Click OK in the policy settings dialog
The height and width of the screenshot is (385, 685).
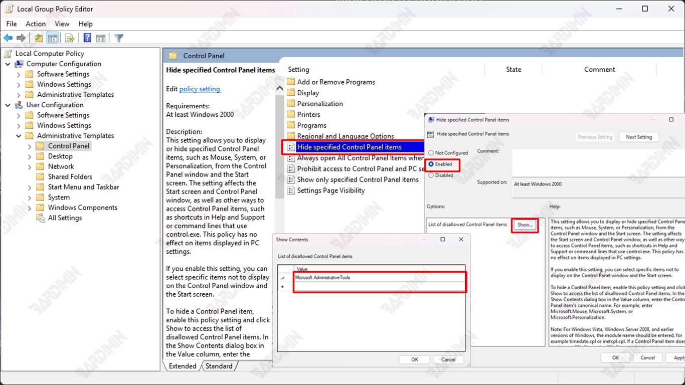point(615,357)
